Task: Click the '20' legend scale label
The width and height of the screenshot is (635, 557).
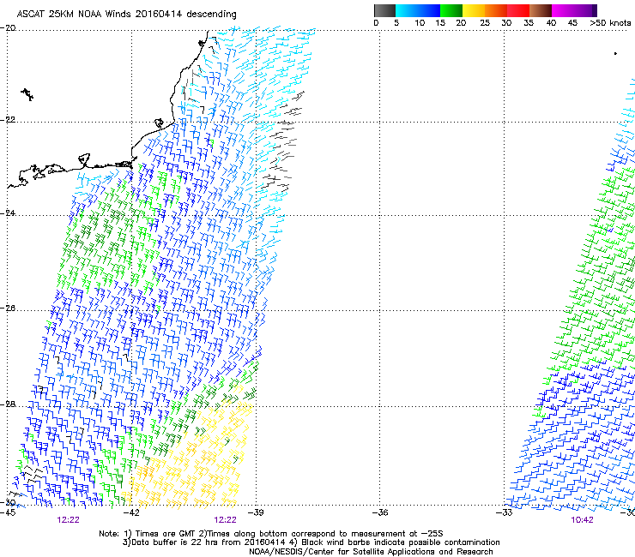Action: pos(461,23)
